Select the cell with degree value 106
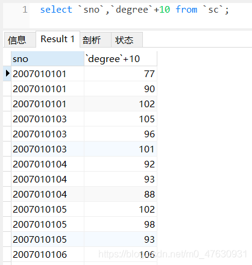 click(121, 254)
